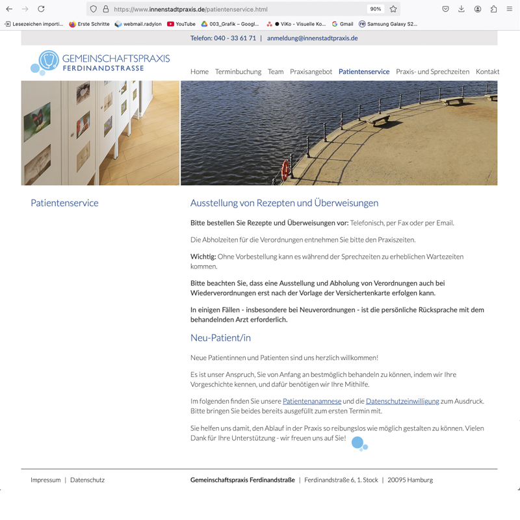The image size is (520, 520).
Task: Click the 90% zoom level indicator
Action: 375,9
